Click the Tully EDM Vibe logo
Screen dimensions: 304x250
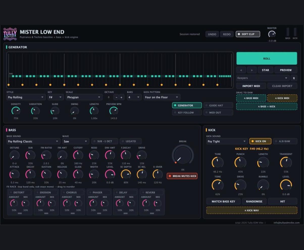pos(10,34)
